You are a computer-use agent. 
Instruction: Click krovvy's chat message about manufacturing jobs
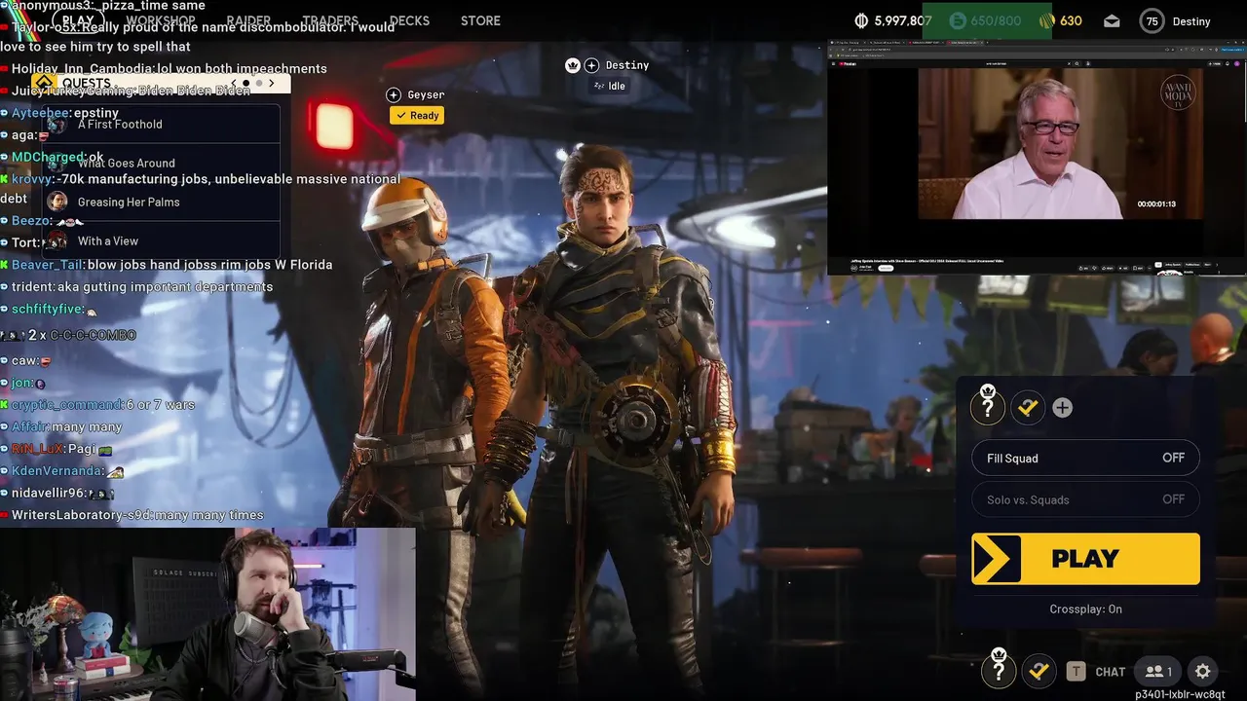(201, 189)
